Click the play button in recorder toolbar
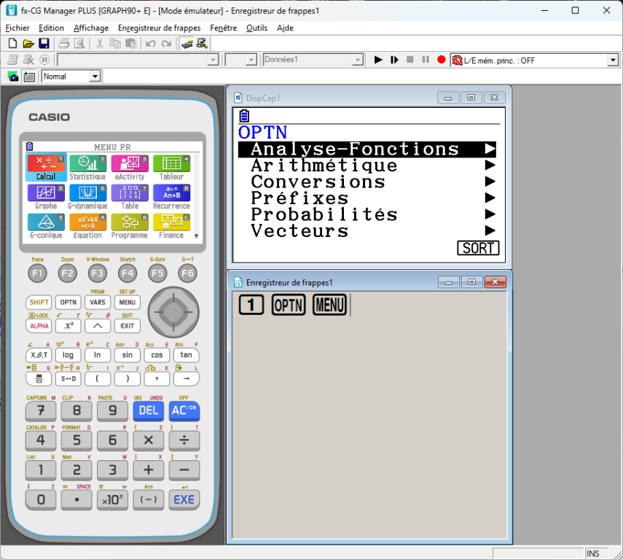 pos(378,60)
